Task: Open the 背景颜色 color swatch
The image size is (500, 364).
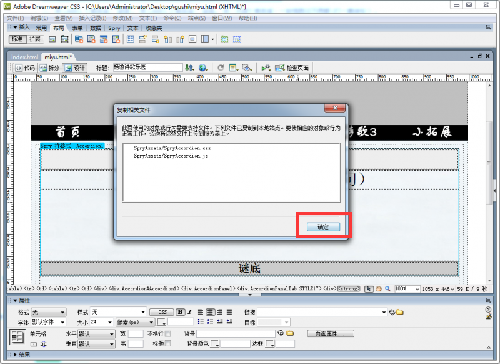Action: click(215, 343)
